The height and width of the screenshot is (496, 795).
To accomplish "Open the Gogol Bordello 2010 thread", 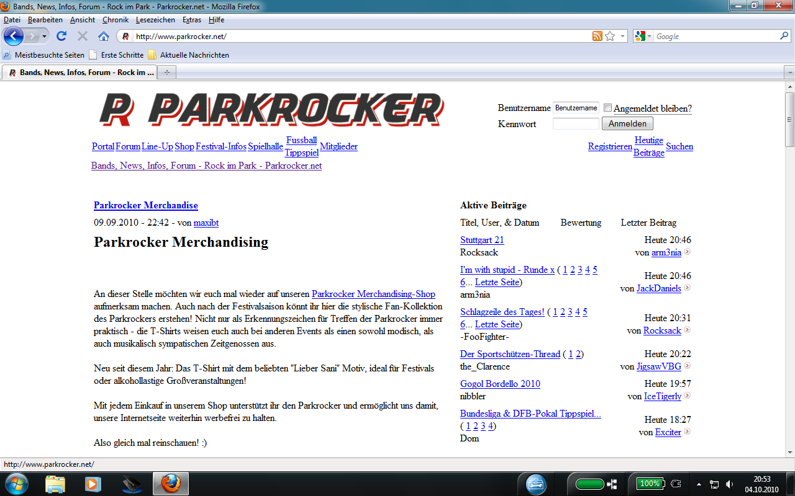I will click(500, 384).
